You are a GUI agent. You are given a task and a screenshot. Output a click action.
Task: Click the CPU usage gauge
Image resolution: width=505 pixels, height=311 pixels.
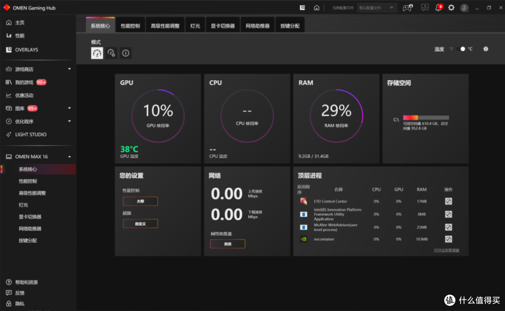[x=247, y=116]
